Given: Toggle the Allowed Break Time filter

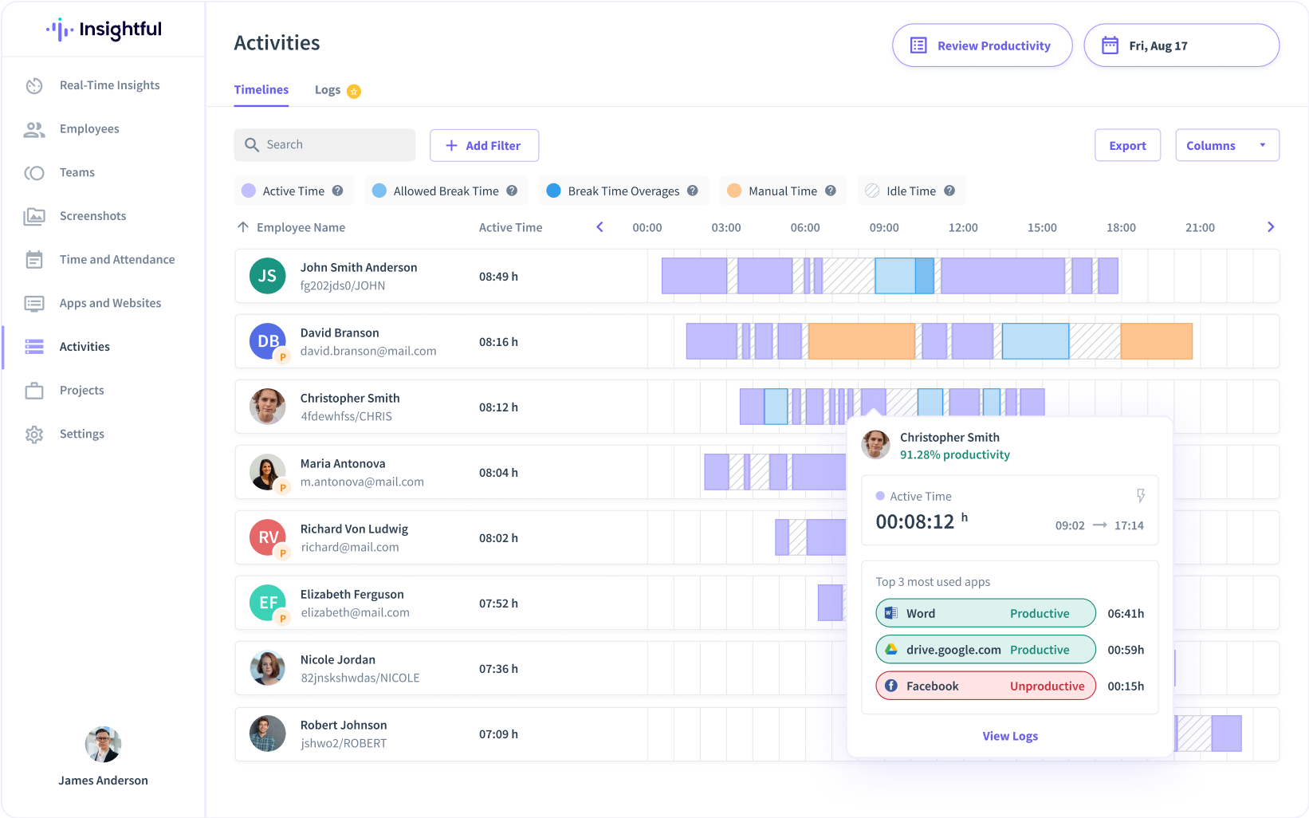Looking at the screenshot, I should point(445,191).
